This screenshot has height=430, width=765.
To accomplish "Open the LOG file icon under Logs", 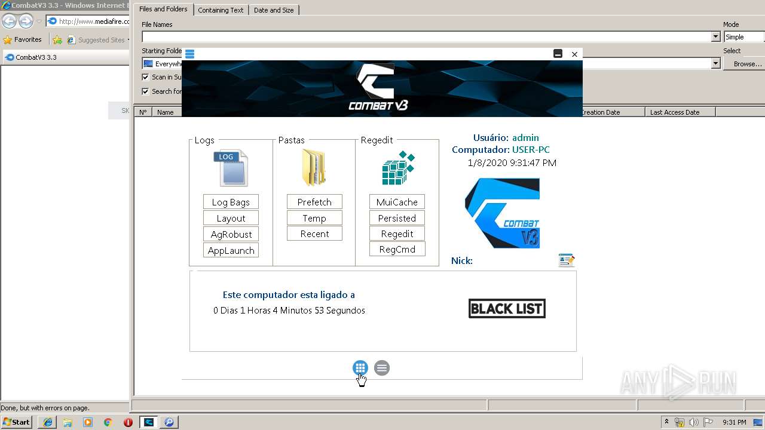I will (x=231, y=168).
